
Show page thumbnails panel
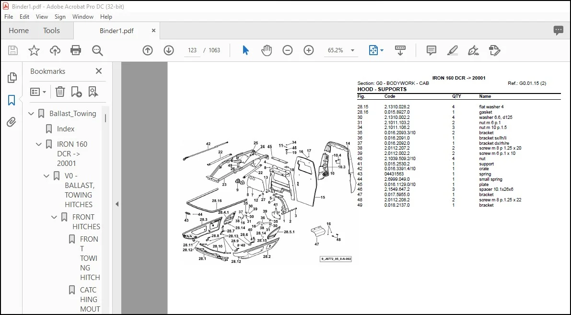click(12, 77)
